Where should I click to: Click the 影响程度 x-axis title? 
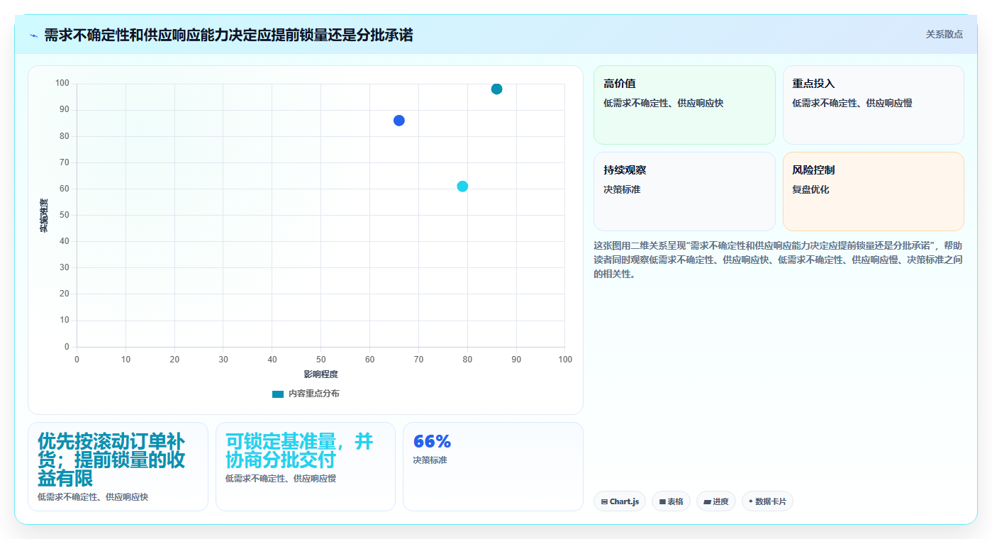[321, 374]
